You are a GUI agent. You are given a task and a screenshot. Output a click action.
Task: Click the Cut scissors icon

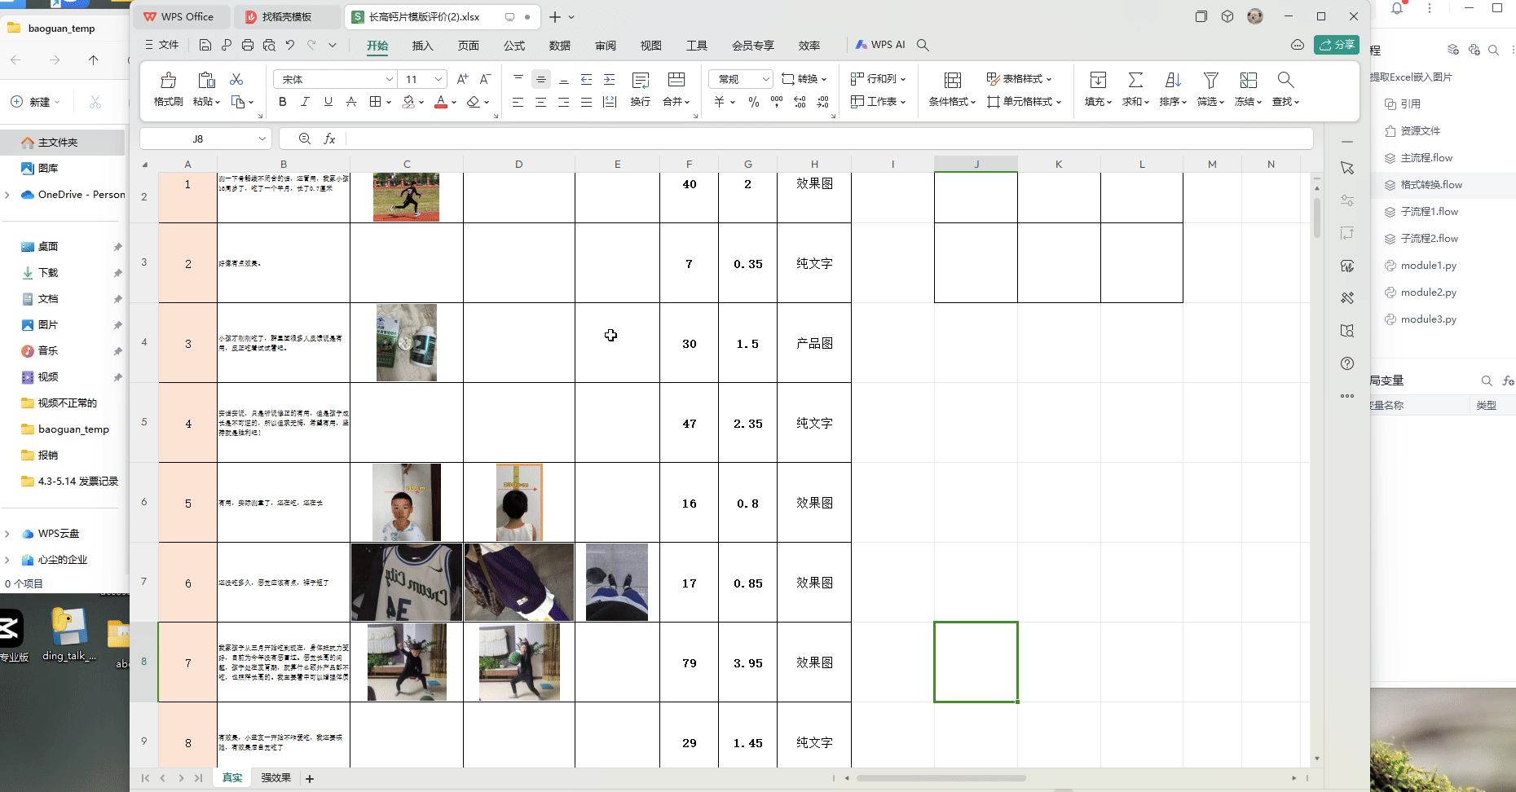point(236,79)
